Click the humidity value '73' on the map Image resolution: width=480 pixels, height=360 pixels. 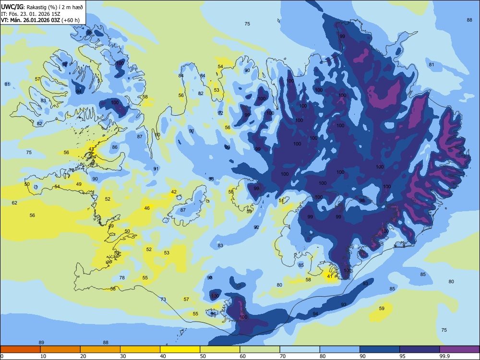163,300
